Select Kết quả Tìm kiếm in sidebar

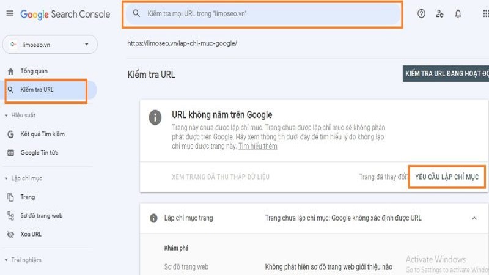click(42, 134)
